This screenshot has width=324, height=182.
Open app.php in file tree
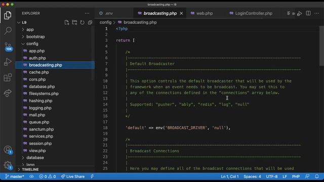tap(36, 51)
